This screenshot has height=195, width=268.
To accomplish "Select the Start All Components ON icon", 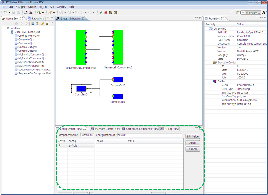I will coord(26,13).
